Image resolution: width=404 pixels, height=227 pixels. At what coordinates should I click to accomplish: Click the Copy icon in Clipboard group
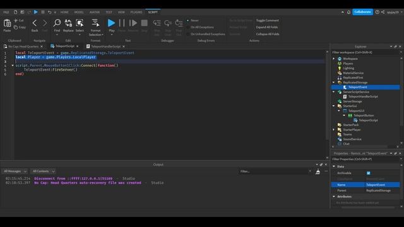[x=16, y=27]
